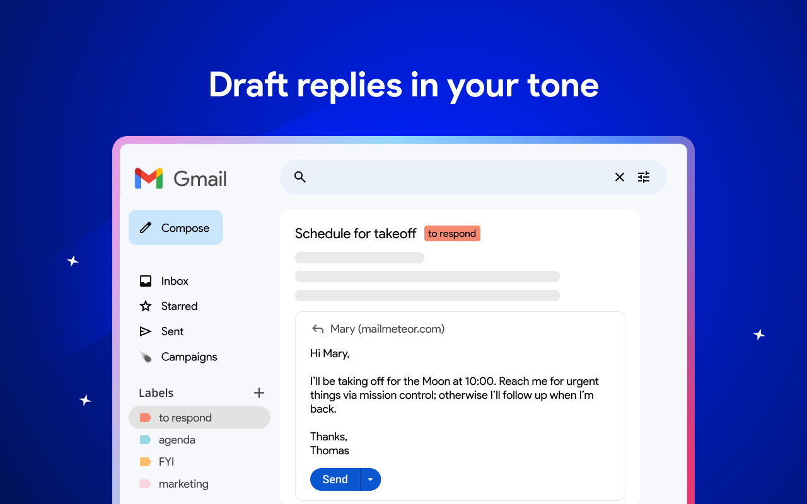This screenshot has width=807, height=504.
Task: Click the search magnifier icon
Action: (x=299, y=177)
